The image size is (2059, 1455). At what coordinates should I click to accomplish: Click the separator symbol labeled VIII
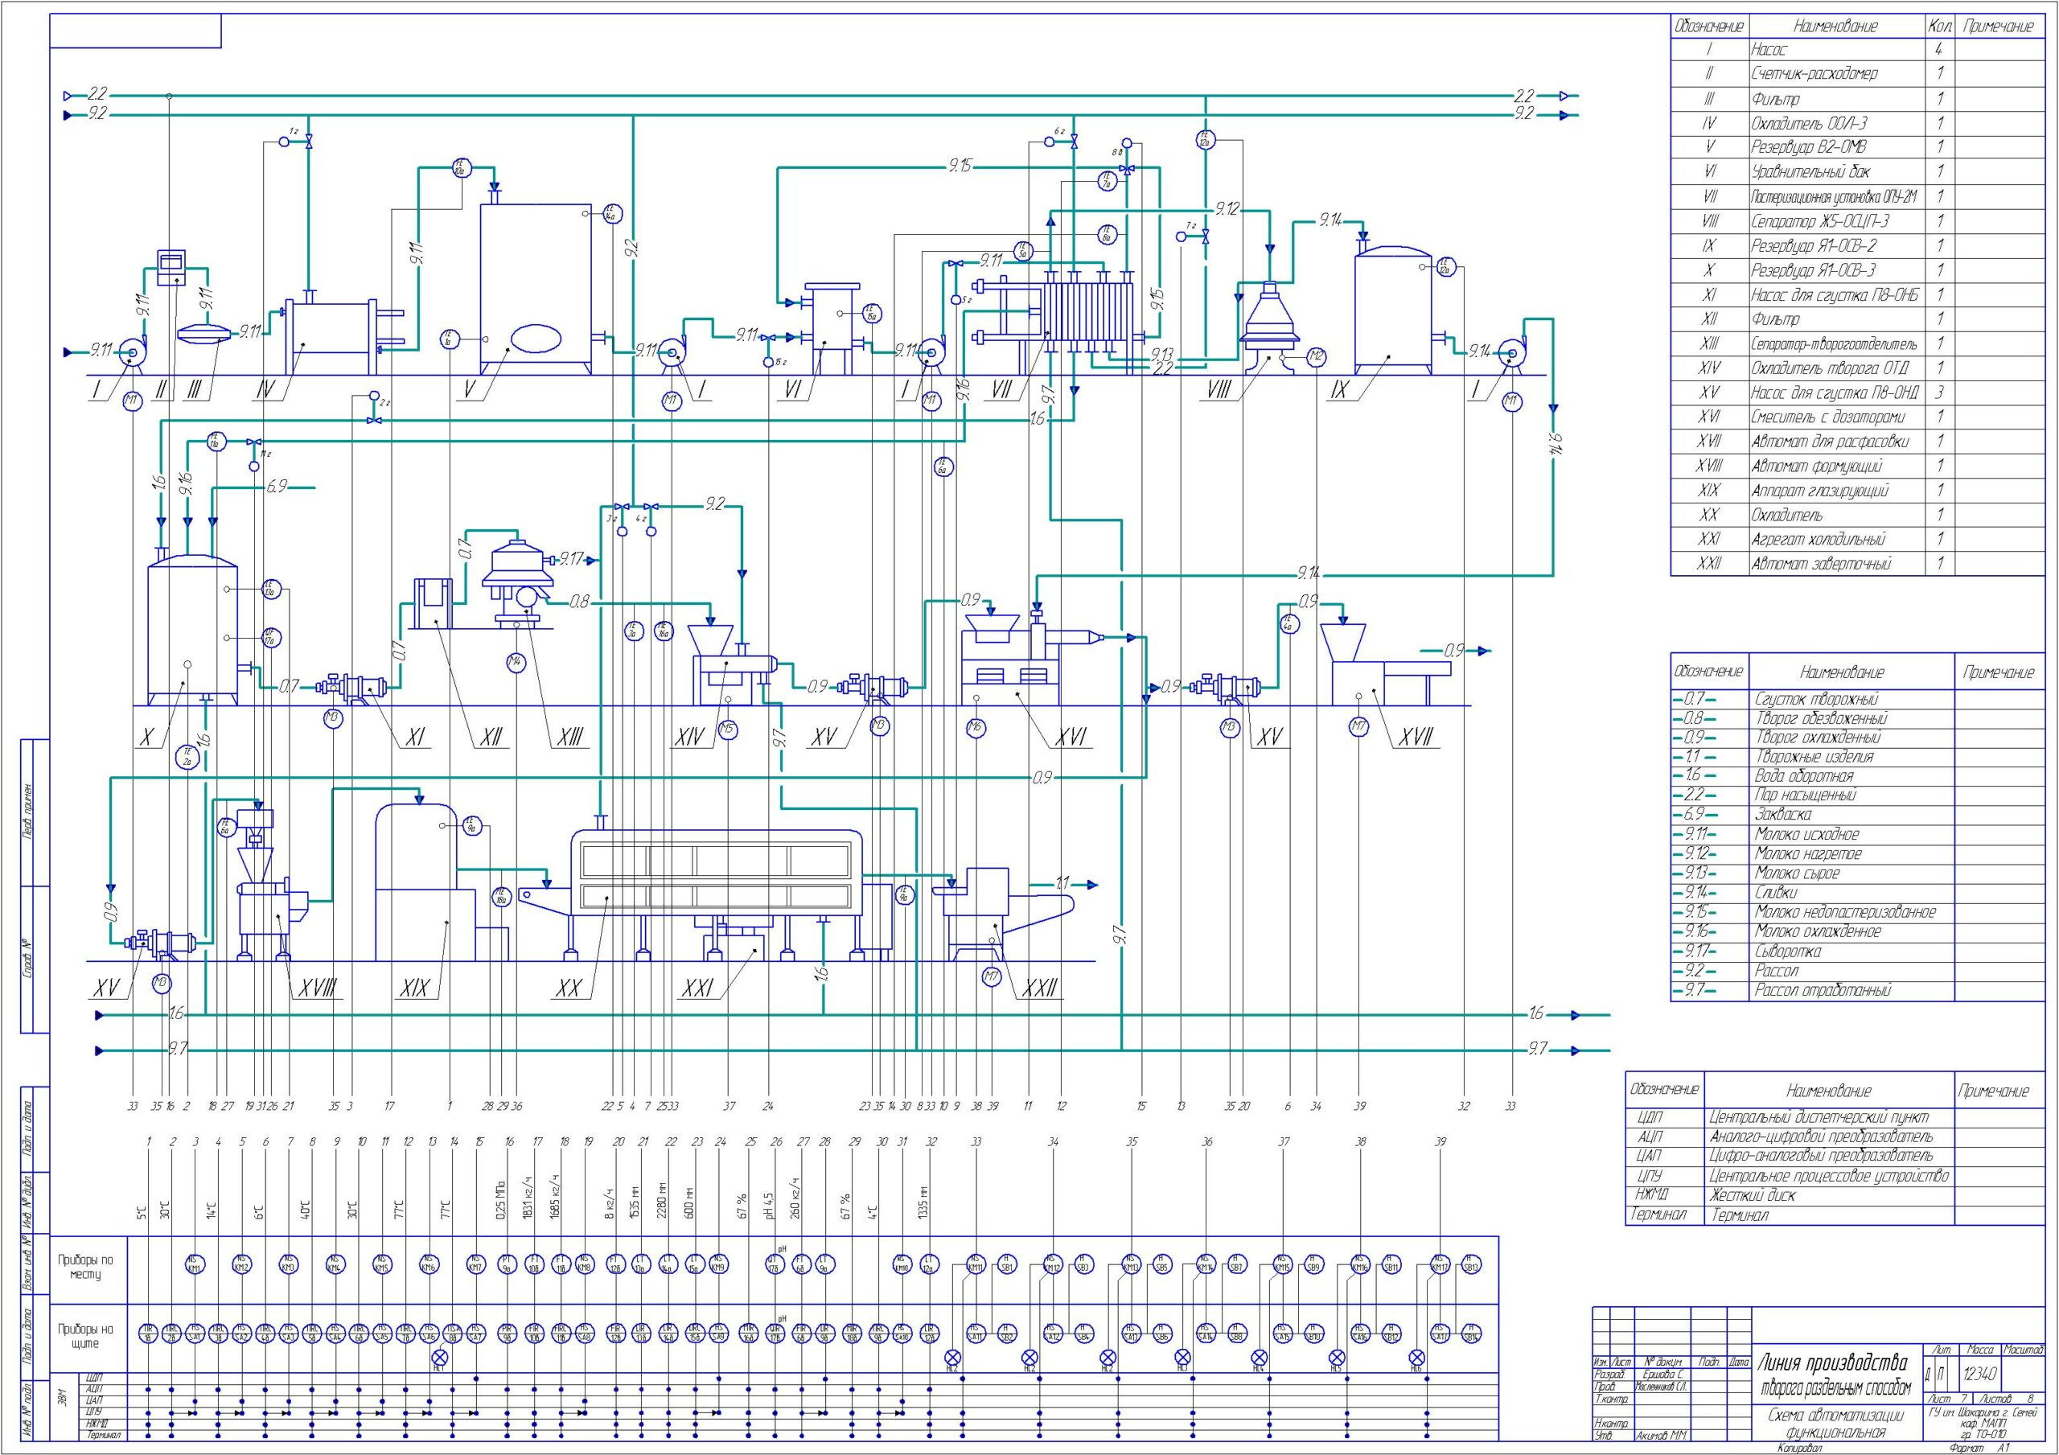(1268, 327)
